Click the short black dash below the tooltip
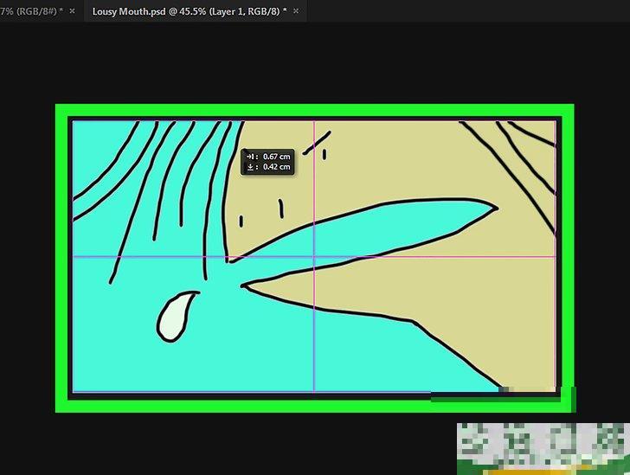The width and height of the screenshot is (630, 475). point(281,209)
